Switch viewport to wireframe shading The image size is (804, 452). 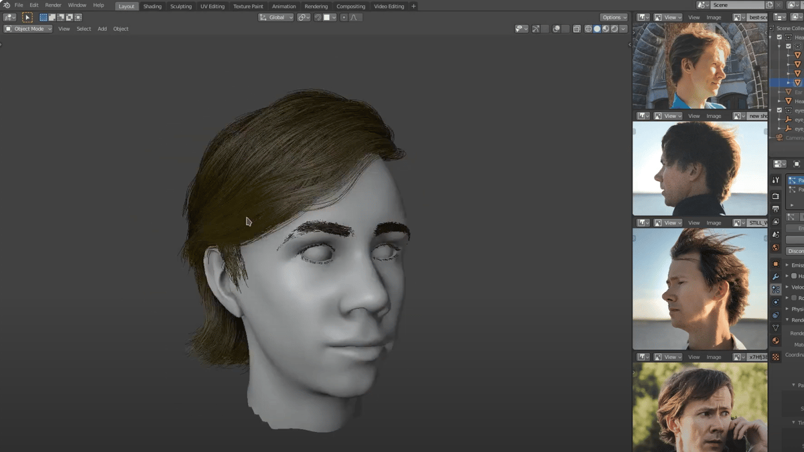(x=588, y=29)
